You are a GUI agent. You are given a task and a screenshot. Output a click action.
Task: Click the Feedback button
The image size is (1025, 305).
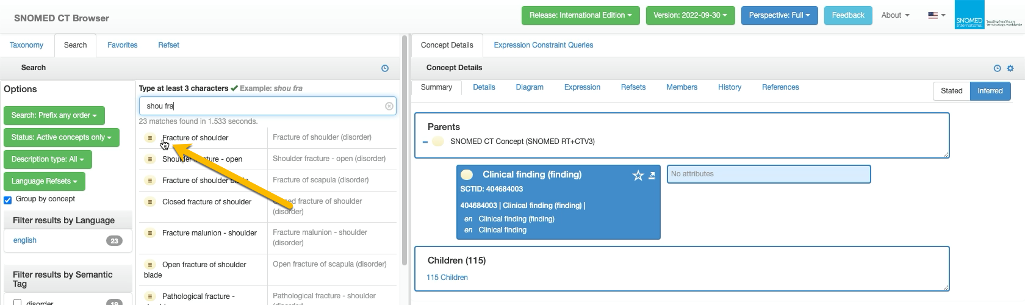click(x=848, y=15)
